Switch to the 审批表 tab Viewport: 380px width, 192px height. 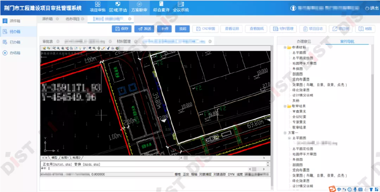pyautogui.click(x=48, y=41)
